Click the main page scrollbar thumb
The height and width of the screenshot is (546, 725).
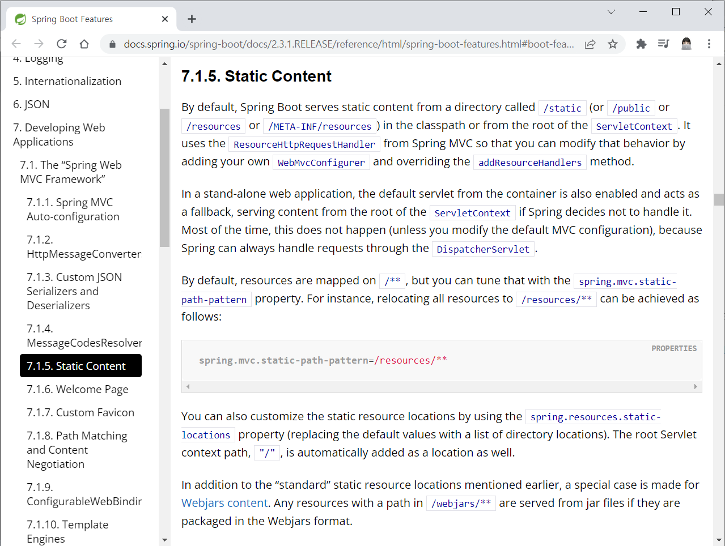[x=719, y=199]
